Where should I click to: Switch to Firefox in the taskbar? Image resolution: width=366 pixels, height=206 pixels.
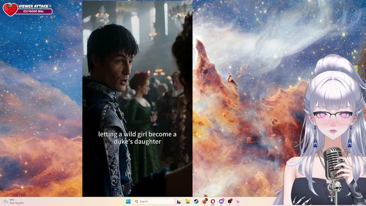[x=204, y=201]
